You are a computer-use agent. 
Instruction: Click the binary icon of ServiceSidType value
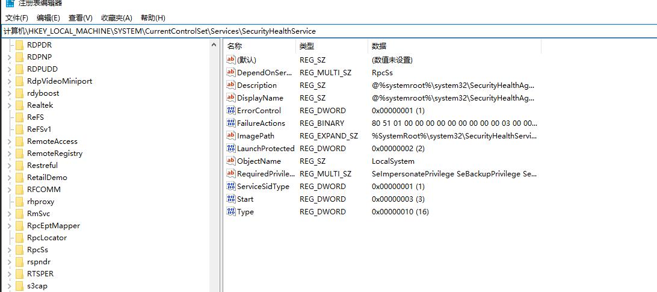231,186
